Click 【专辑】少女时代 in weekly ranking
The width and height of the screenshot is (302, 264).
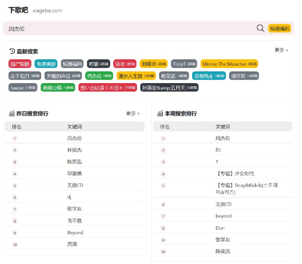[x=237, y=173]
